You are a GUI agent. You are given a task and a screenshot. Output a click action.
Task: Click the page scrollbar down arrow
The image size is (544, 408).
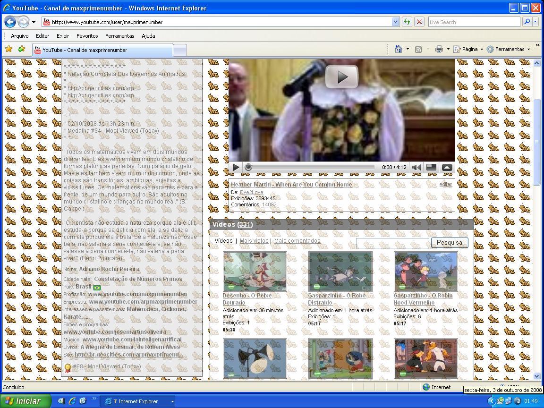537,376
